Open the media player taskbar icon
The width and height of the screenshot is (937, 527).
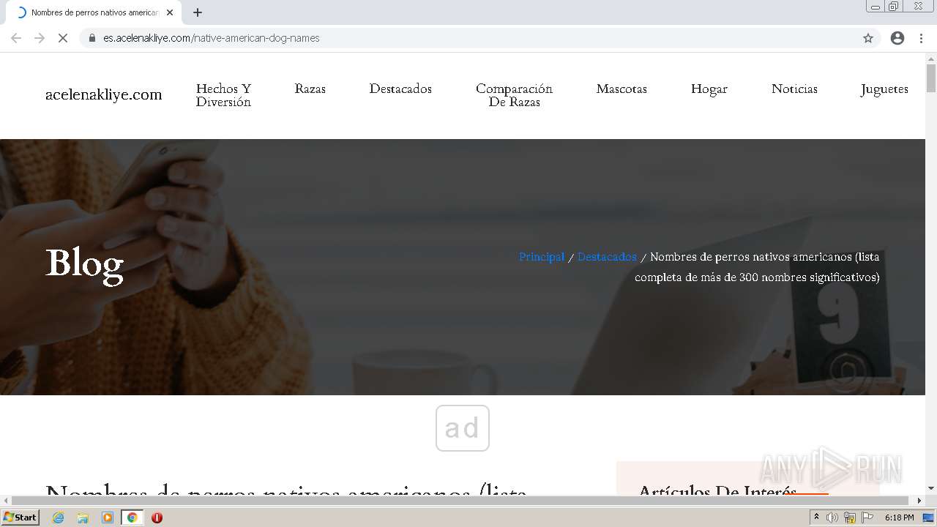(108, 517)
